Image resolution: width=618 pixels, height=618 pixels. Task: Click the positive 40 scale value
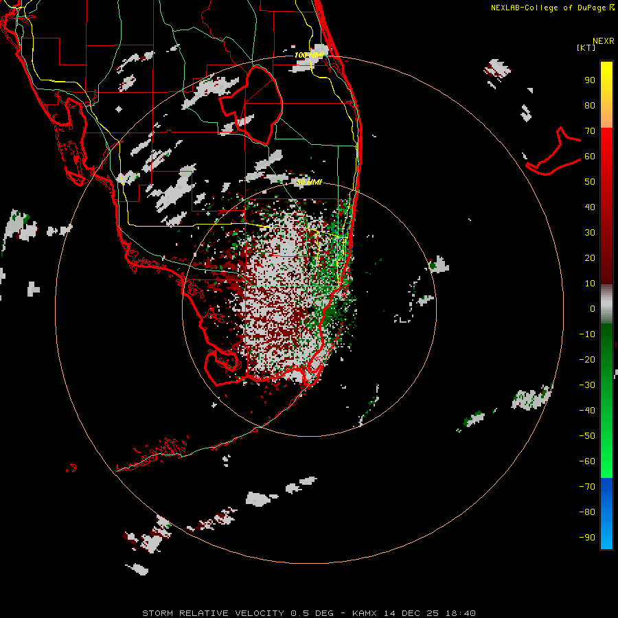tap(590, 207)
